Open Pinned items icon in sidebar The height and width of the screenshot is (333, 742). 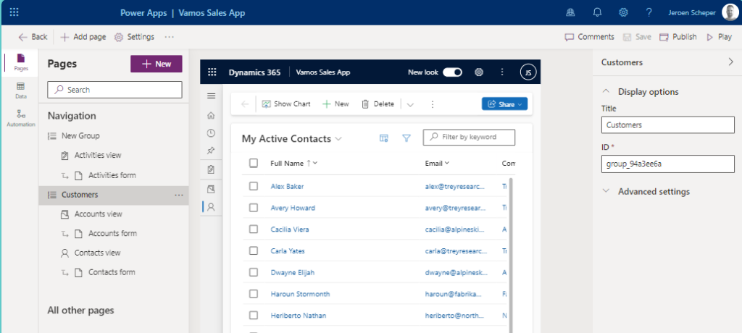point(212,151)
